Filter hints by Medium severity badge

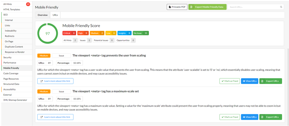pyautogui.click(x=97, y=33)
